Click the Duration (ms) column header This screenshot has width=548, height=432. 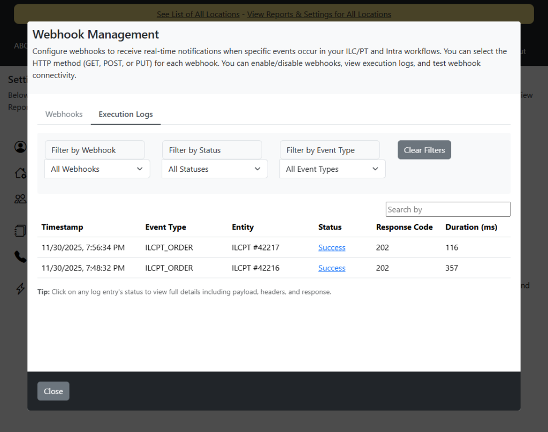coord(471,227)
